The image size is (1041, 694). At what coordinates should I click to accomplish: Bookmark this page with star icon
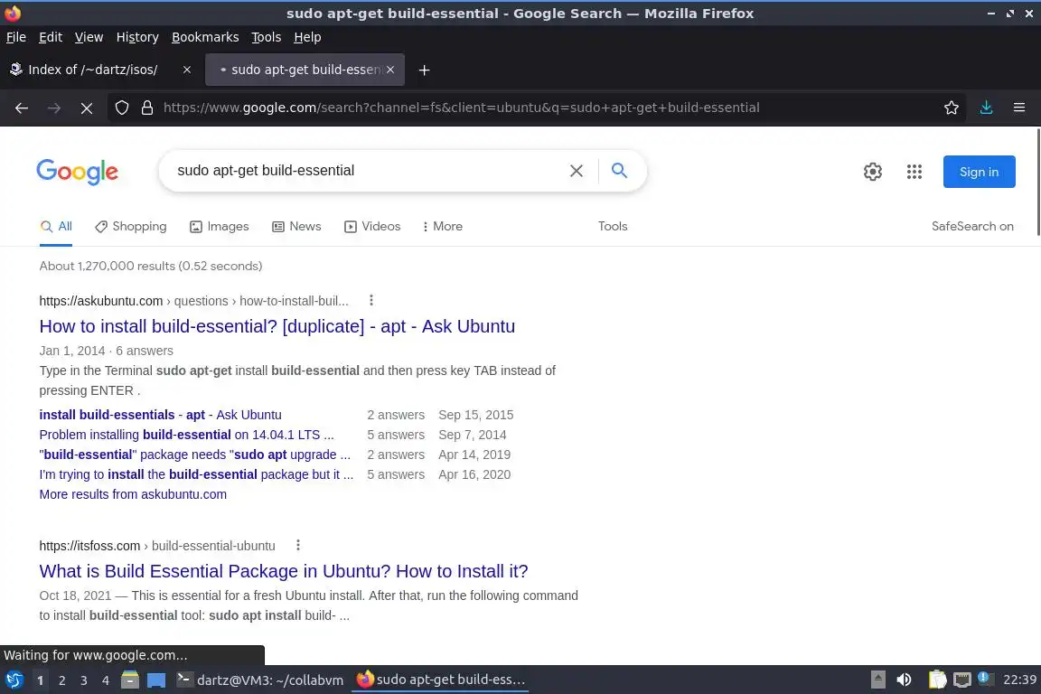click(951, 108)
